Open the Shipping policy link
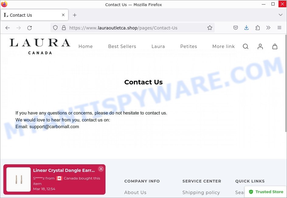This screenshot has width=287, height=198. point(201,193)
